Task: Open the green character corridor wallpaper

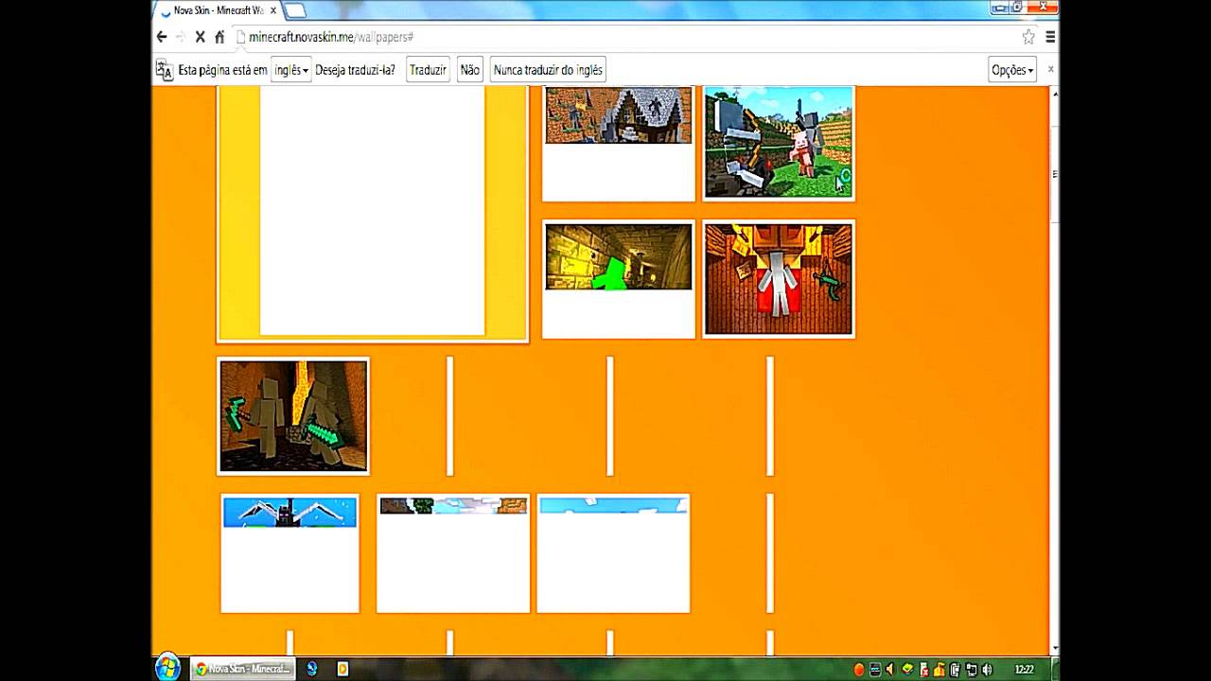Action: point(619,279)
